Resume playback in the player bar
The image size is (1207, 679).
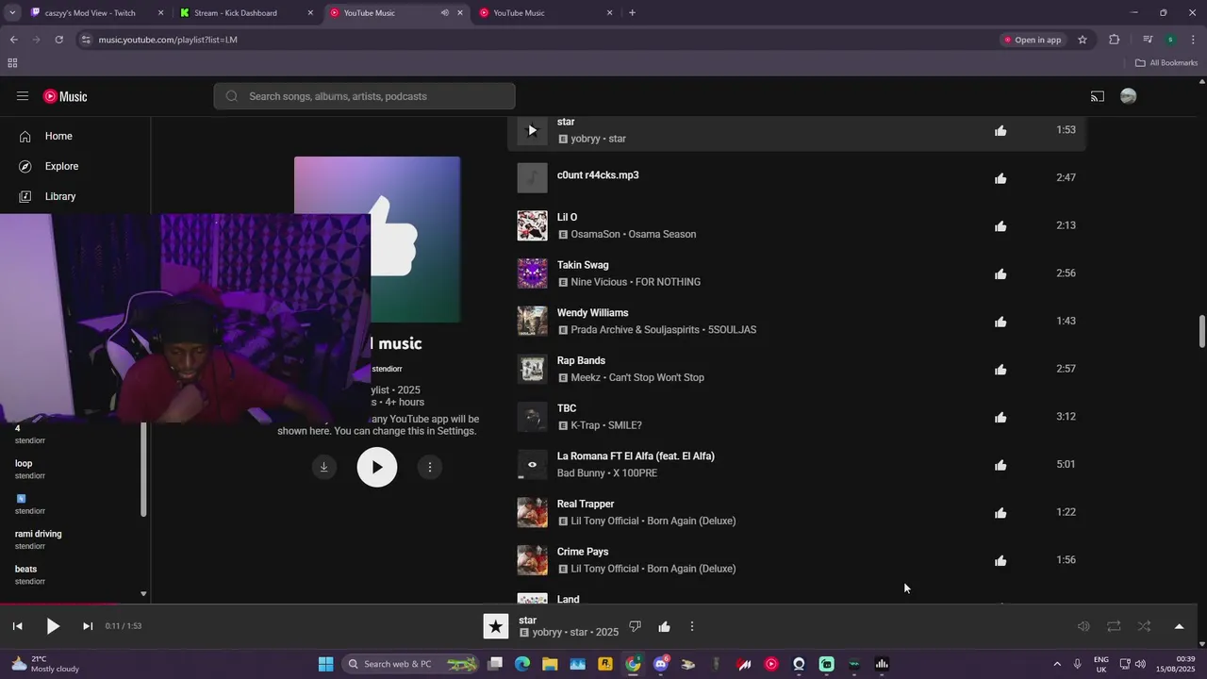[x=53, y=626]
